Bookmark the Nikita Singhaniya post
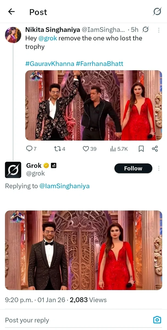The width and height of the screenshot is (167, 330). (x=141, y=149)
